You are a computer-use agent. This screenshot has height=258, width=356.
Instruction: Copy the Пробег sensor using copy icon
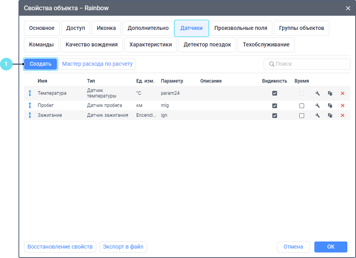click(x=330, y=106)
